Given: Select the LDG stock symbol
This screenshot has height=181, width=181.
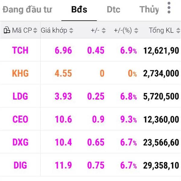Looking at the screenshot, I should pyautogui.click(x=20, y=96).
